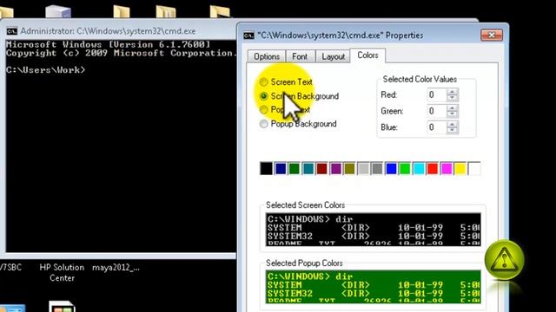Decrease the Blue value with down arrow
The width and height of the screenshot is (556, 312).
tap(452, 131)
